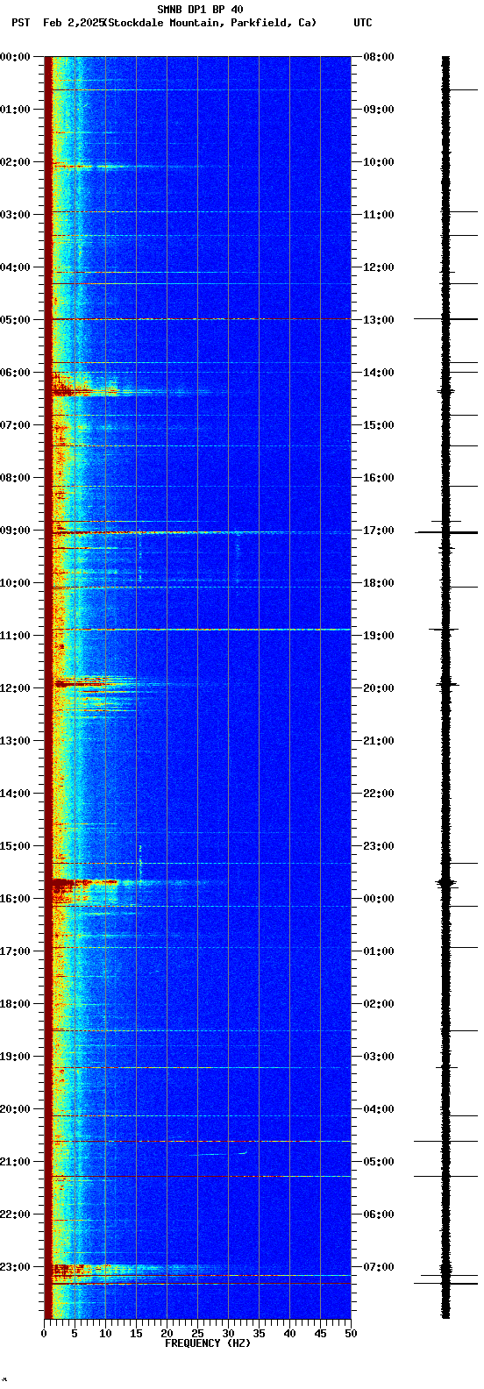Click the 23:00 PST time label
The image size is (484, 1389).
(15, 1267)
